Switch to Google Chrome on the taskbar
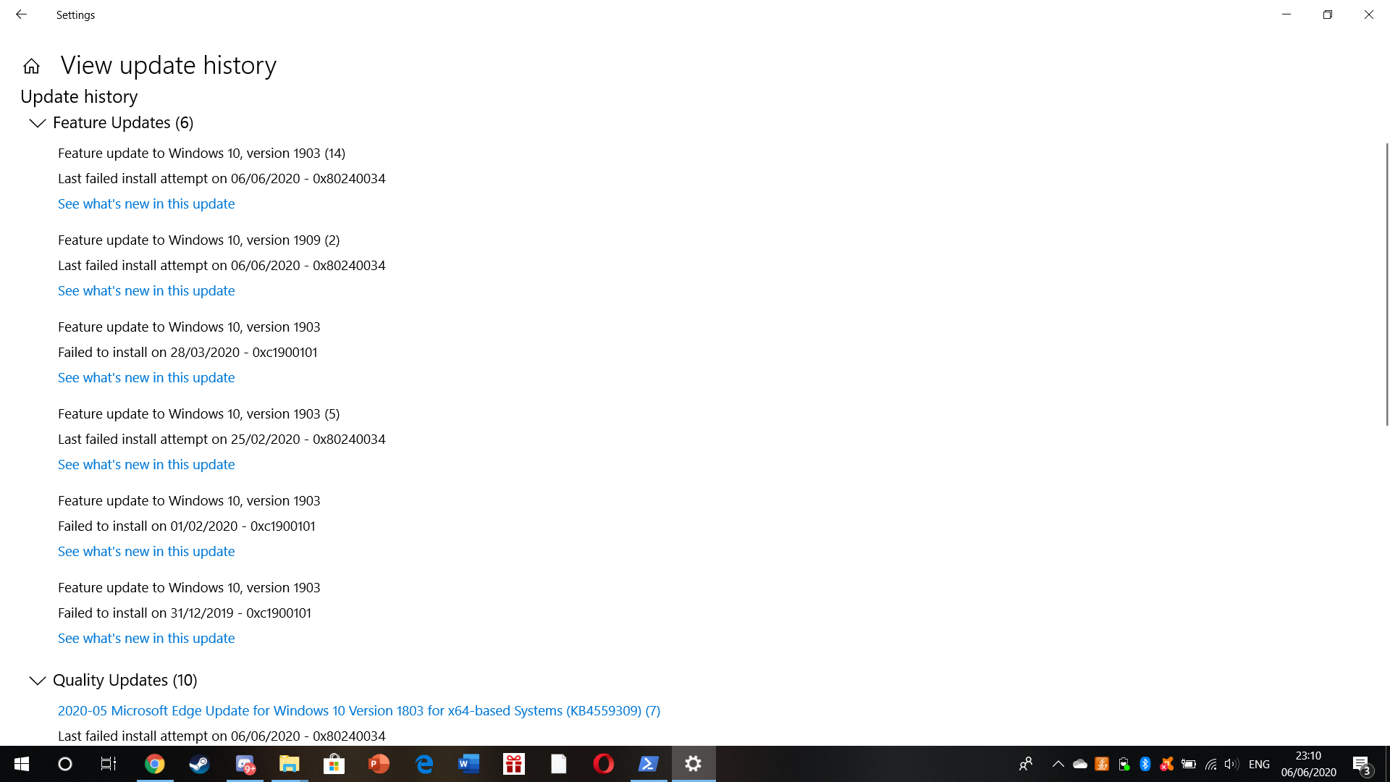1390x782 pixels. coord(155,764)
